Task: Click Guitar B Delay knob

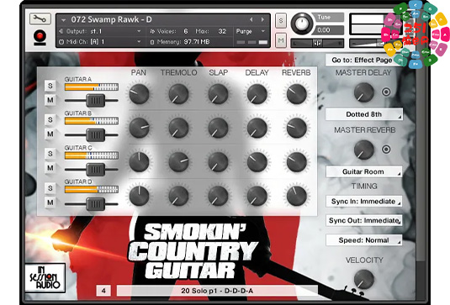Action: [x=257, y=128]
